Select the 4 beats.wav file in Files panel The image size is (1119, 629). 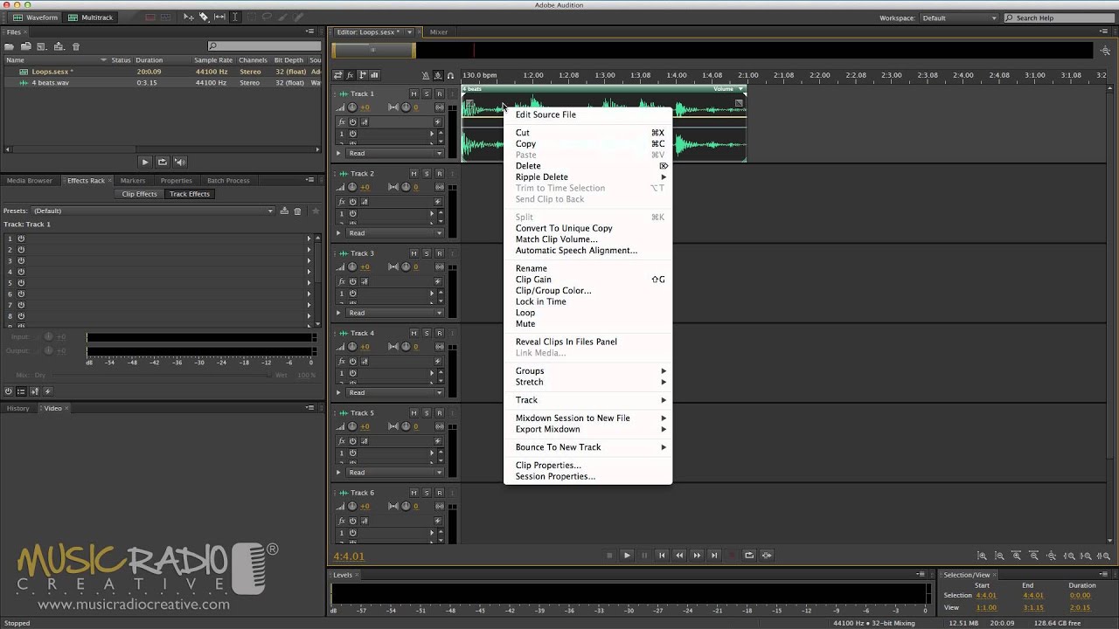coord(49,82)
